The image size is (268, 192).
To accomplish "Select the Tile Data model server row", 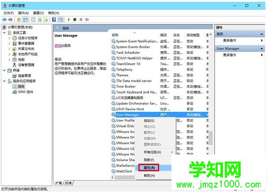I will [160, 81].
